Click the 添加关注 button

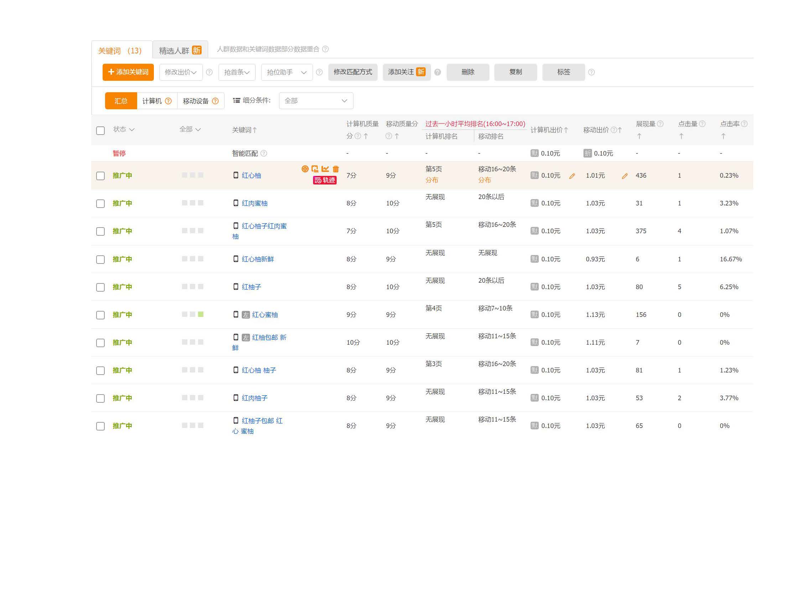click(x=406, y=72)
